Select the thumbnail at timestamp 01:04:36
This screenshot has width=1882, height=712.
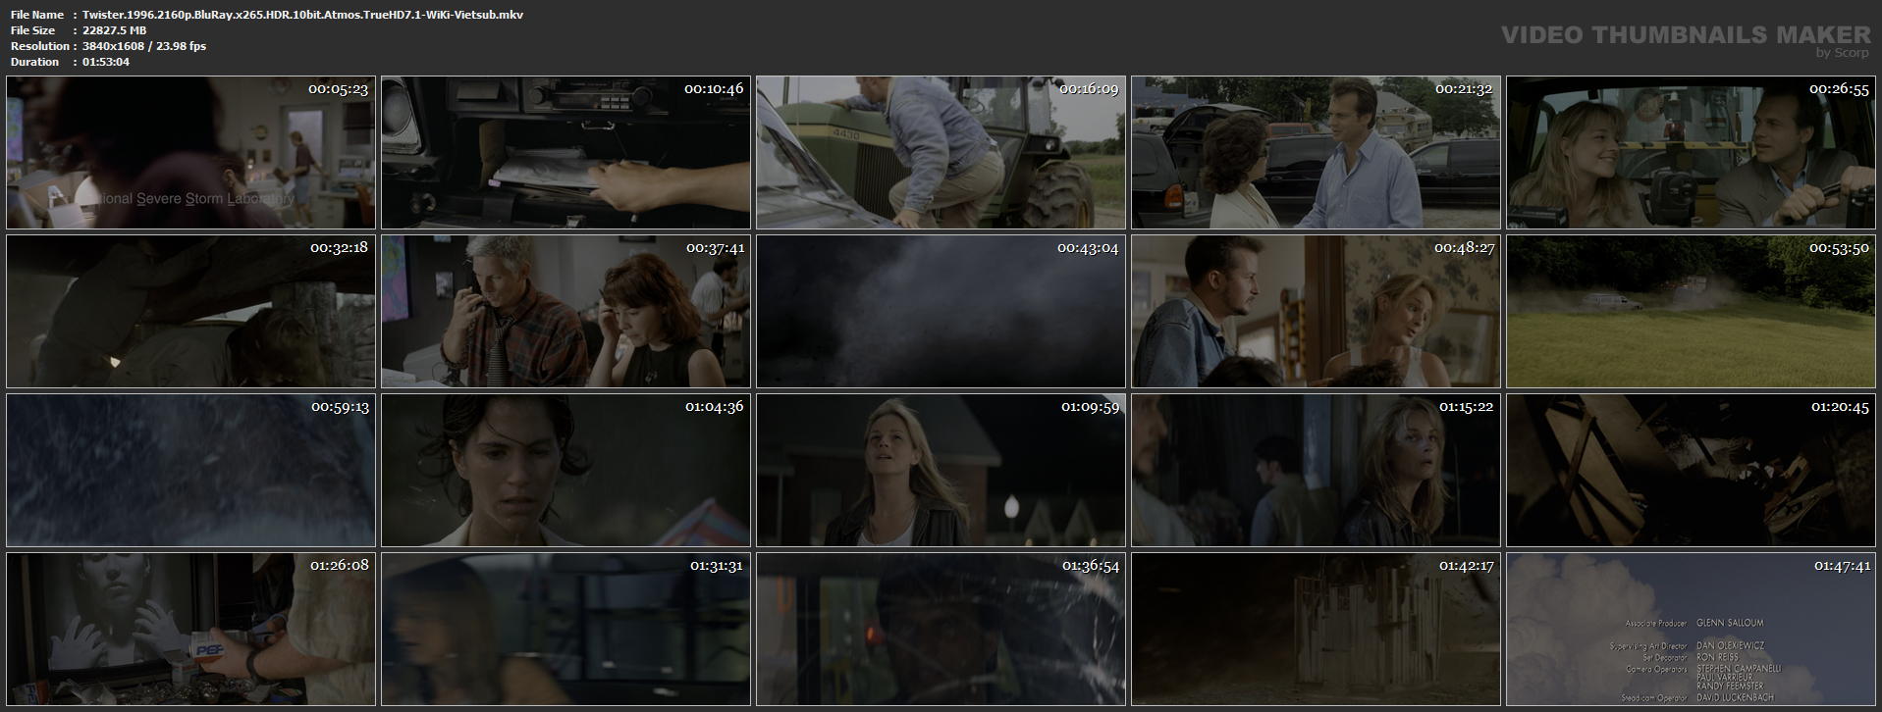coord(565,470)
